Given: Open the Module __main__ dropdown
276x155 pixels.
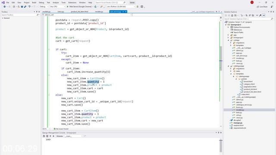Looking at the screenshot, I should pos(74,136).
